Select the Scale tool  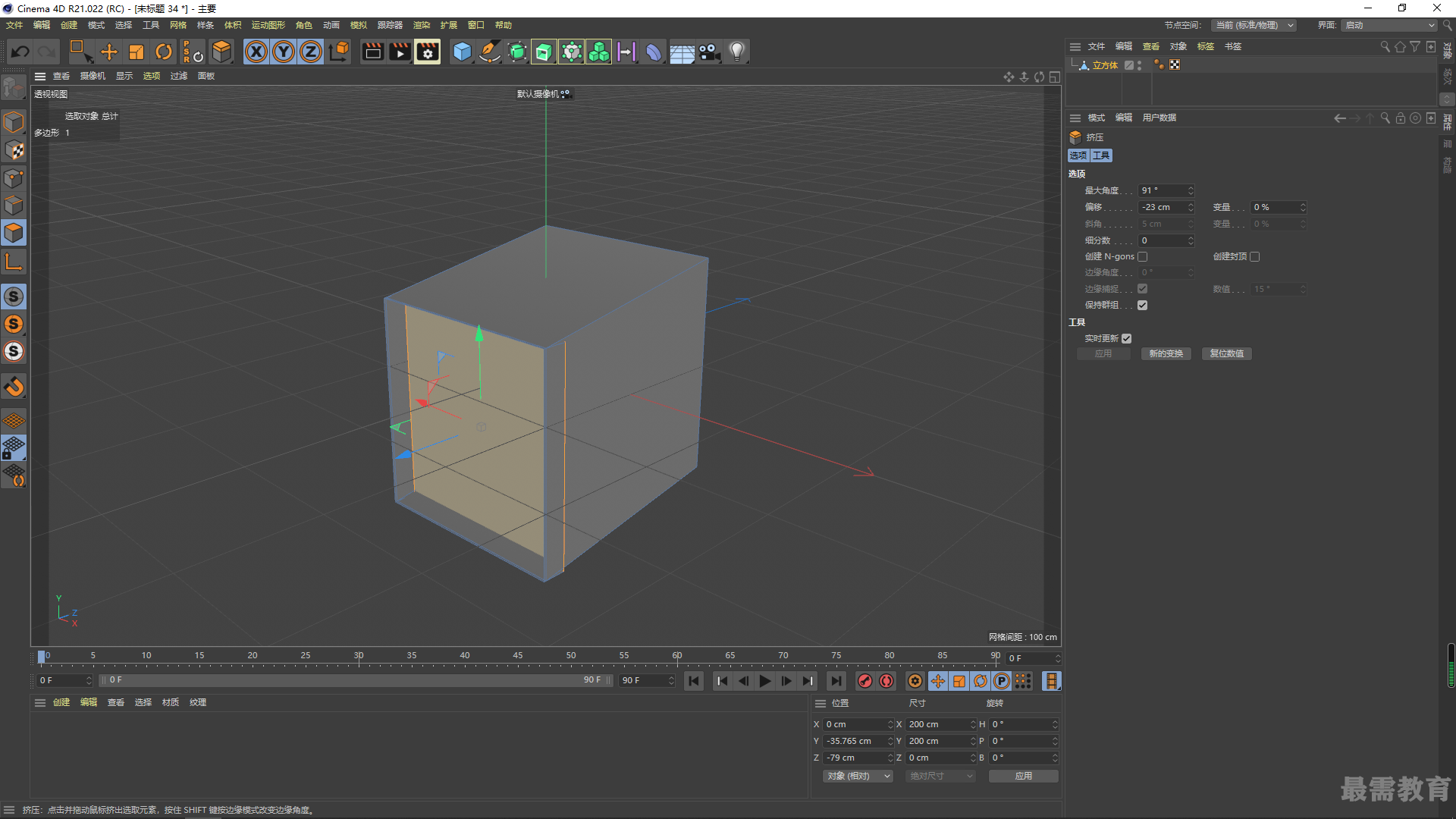(x=136, y=52)
